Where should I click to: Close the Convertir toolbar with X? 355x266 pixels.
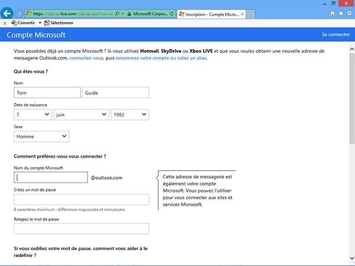point(5,23)
